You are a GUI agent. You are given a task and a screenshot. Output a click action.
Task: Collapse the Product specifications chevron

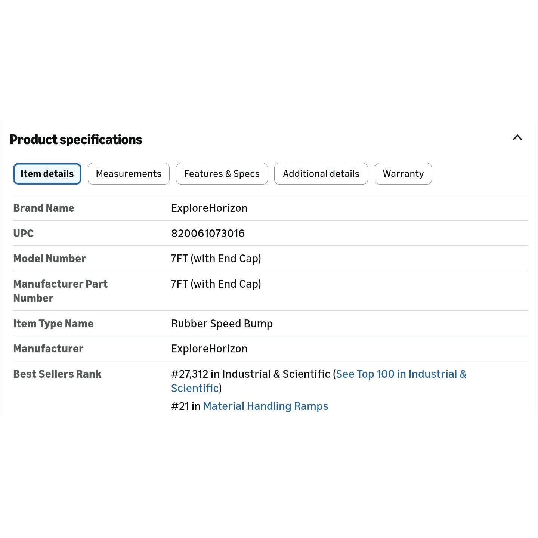click(x=517, y=137)
